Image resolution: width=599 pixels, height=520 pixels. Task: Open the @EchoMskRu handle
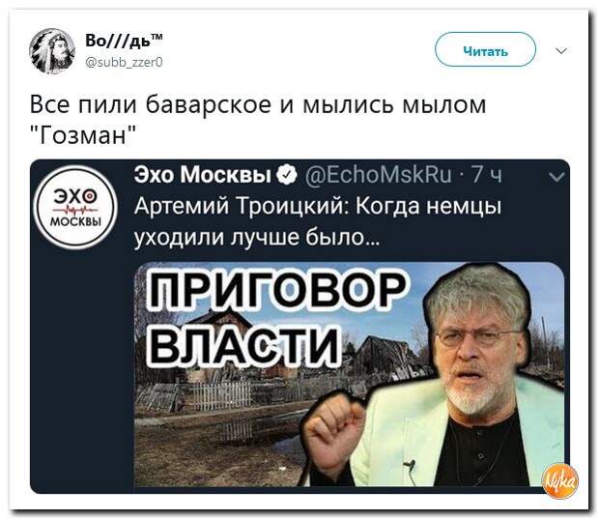(x=378, y=175)
